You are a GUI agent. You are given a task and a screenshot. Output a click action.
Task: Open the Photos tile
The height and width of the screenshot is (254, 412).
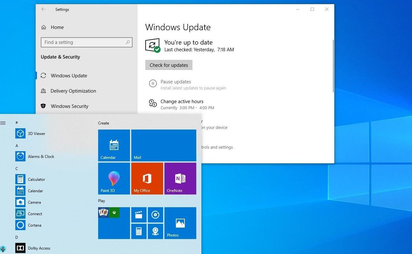[x=180, y=223]
